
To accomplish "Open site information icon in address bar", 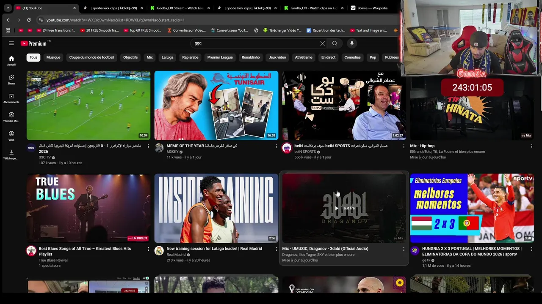I will coord(40,20).
